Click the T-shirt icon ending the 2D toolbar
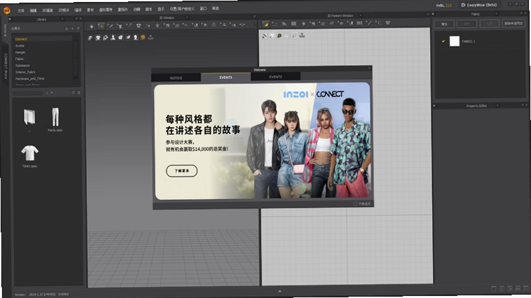531x298 pixels. point(388,22)
